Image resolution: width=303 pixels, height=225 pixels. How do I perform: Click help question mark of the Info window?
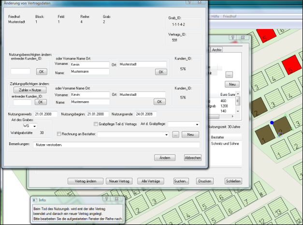106,199
